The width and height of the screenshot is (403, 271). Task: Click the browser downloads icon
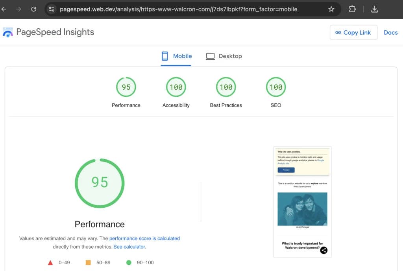(374, 8)
